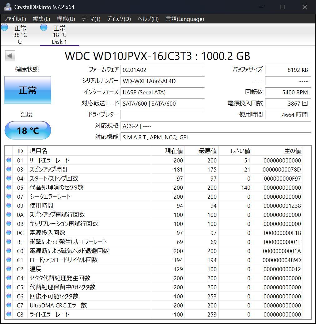
Task: Click the disk title WDC WD10JPVX-16JC3T3
Action: pyautogui.click(x=157, y=56)
